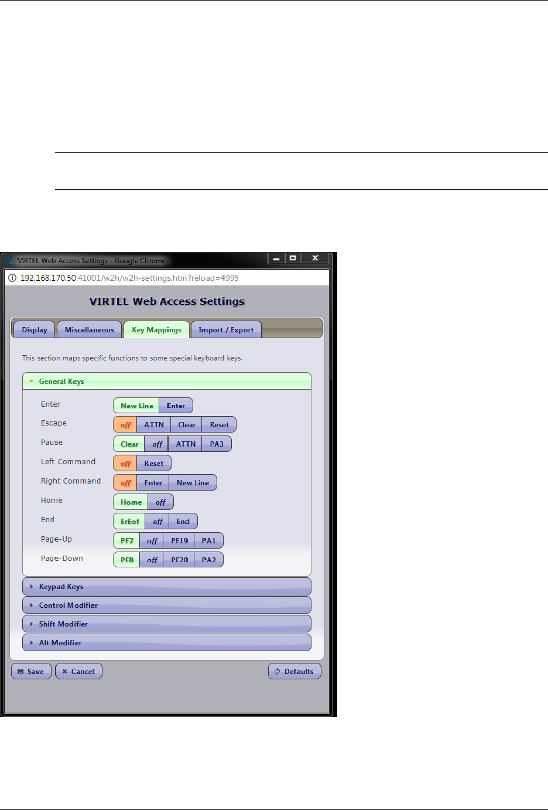This screenshot has height=810, width=548.
Task: Set Enter key to Enter
Action: click(176, 406)
